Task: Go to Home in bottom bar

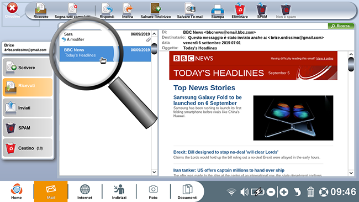Action: point(17,191)
